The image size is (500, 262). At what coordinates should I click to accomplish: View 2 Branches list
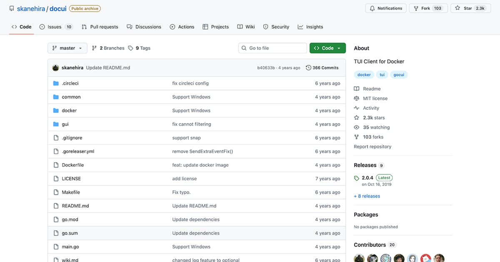[x=108, y=48]
